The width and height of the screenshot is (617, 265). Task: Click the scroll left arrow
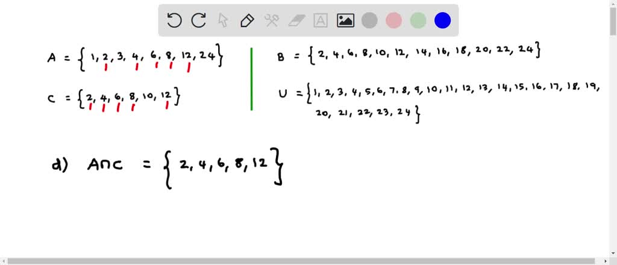point(3,261)
